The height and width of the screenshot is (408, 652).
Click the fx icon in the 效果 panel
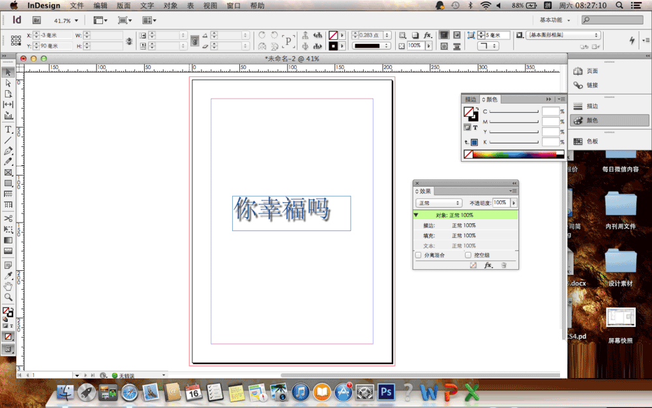point(487,265)
